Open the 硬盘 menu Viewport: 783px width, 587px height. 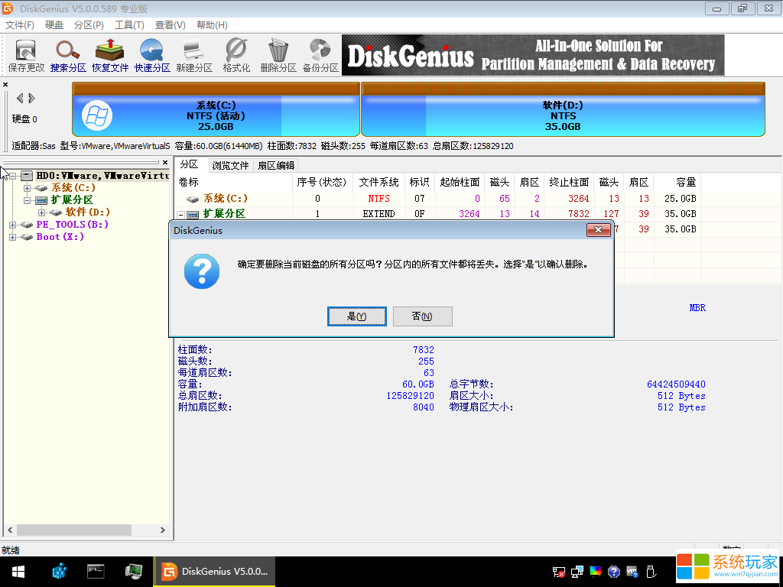[54, 25]
